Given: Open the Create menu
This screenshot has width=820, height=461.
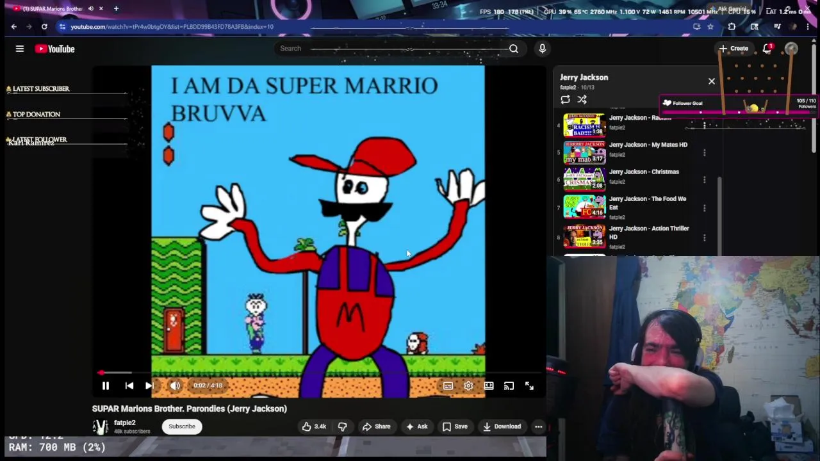Looking at the screenshot, I should [x=734, y=49].
